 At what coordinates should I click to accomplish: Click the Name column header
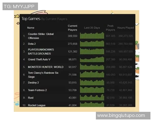(x=31, y=28)
